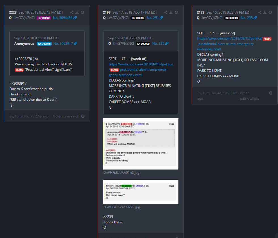Image resolution: width=278 pixels, height=238 pixels.
Task: Download post 2173 via download icon
Action: 265,12
